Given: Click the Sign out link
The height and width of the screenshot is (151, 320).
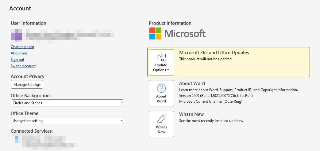Looking at the screenshot, I should (x=17, y=60).
